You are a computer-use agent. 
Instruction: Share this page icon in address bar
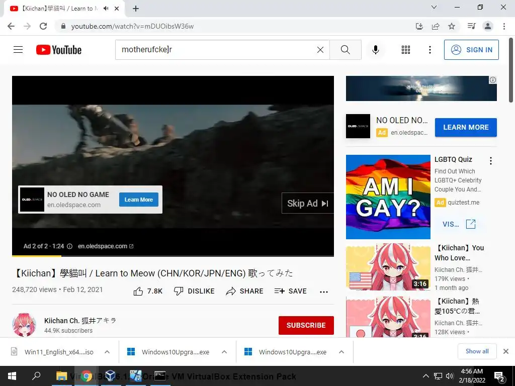436,26
